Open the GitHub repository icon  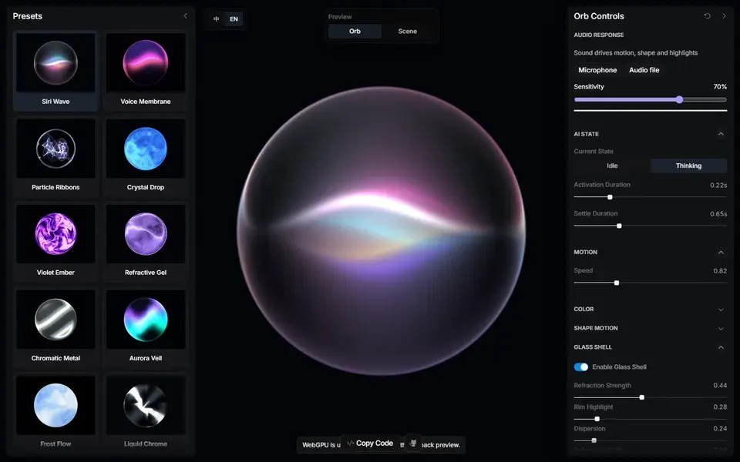coord(413,444)
